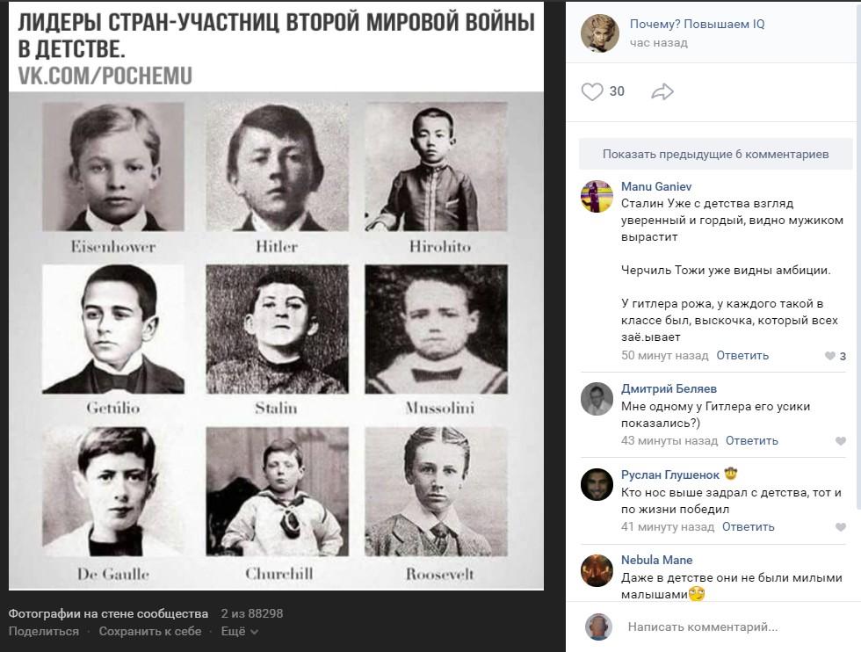Open the Nebula Mane profile link
This screenshot has width=861, height=652.
(x=657, y=560)
